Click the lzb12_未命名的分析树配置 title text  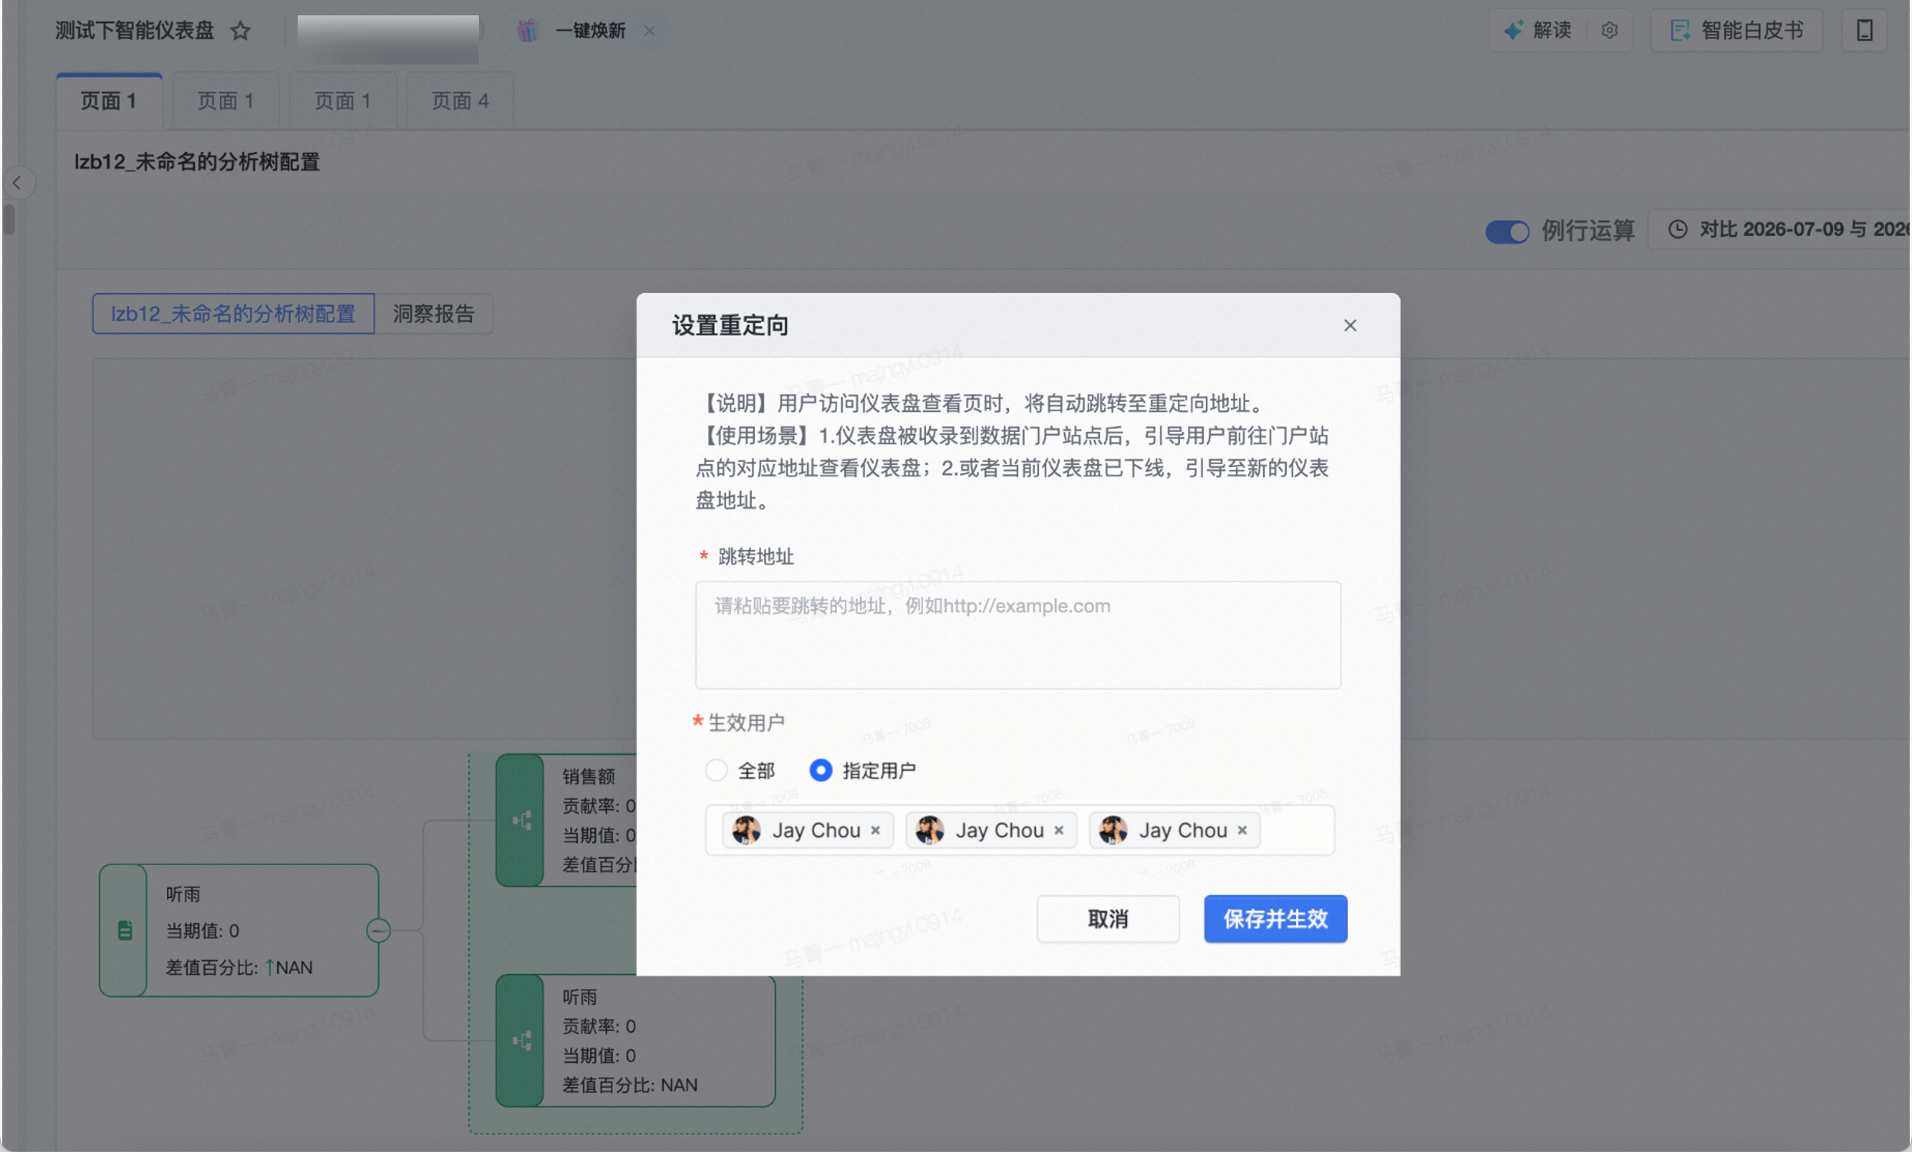point(197,162)
